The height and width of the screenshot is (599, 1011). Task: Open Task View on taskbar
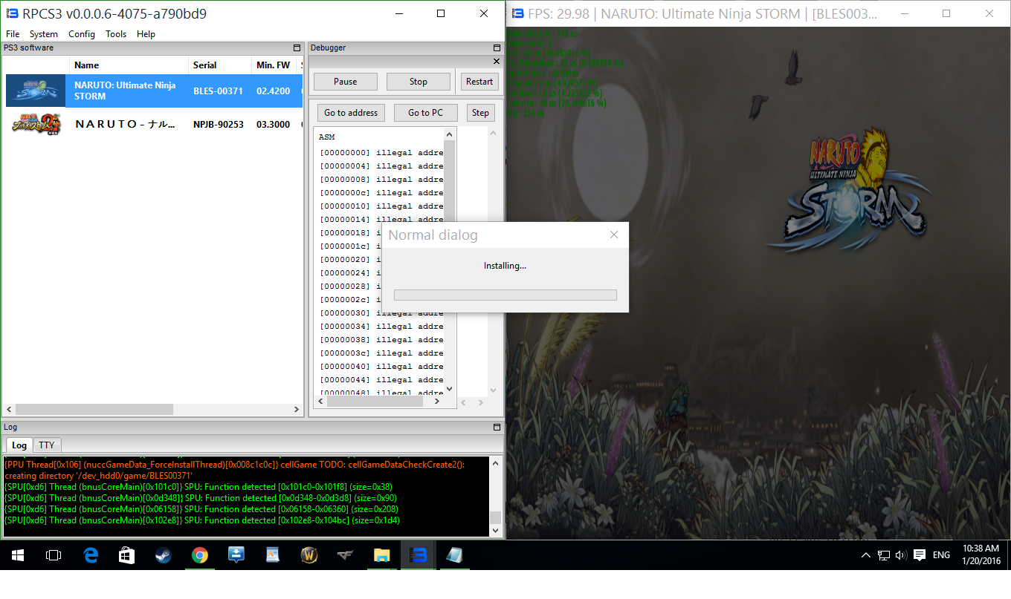click(x=54, y=555)
